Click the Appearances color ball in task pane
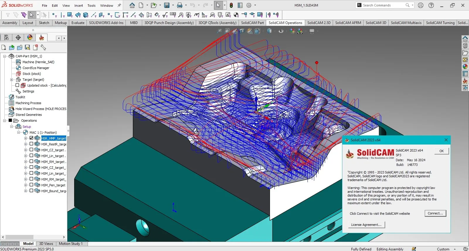Viewport: 469px width, 251px height. 465,67
